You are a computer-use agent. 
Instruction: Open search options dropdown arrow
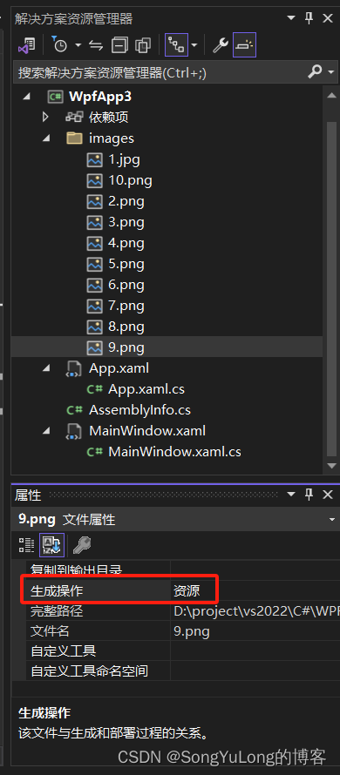[331, 72]
